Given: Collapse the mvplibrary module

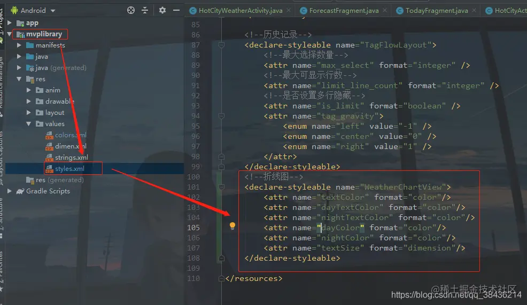Looking at the screenshot, I should (10, 34).
